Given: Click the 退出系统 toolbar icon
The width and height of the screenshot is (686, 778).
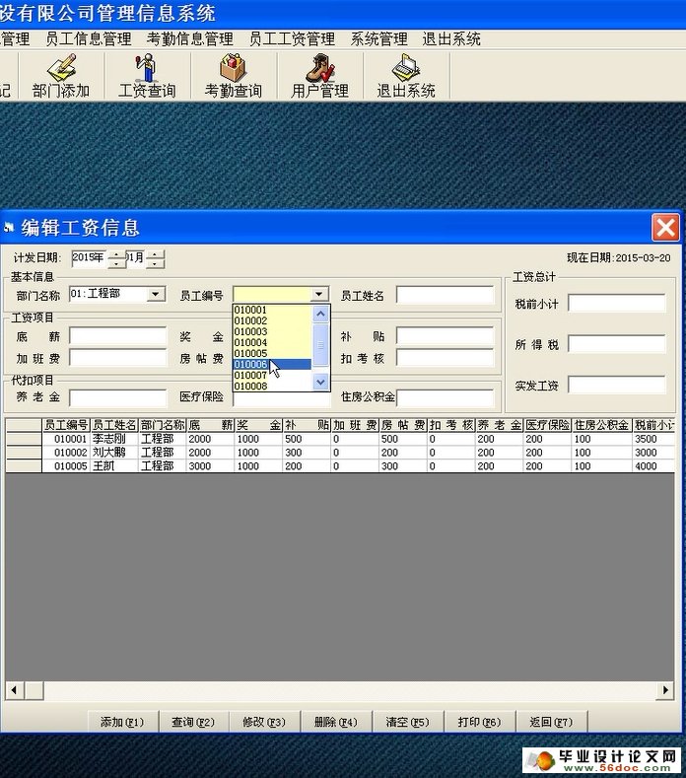Looking at the screenshot, I should click(x=406, y=76).
